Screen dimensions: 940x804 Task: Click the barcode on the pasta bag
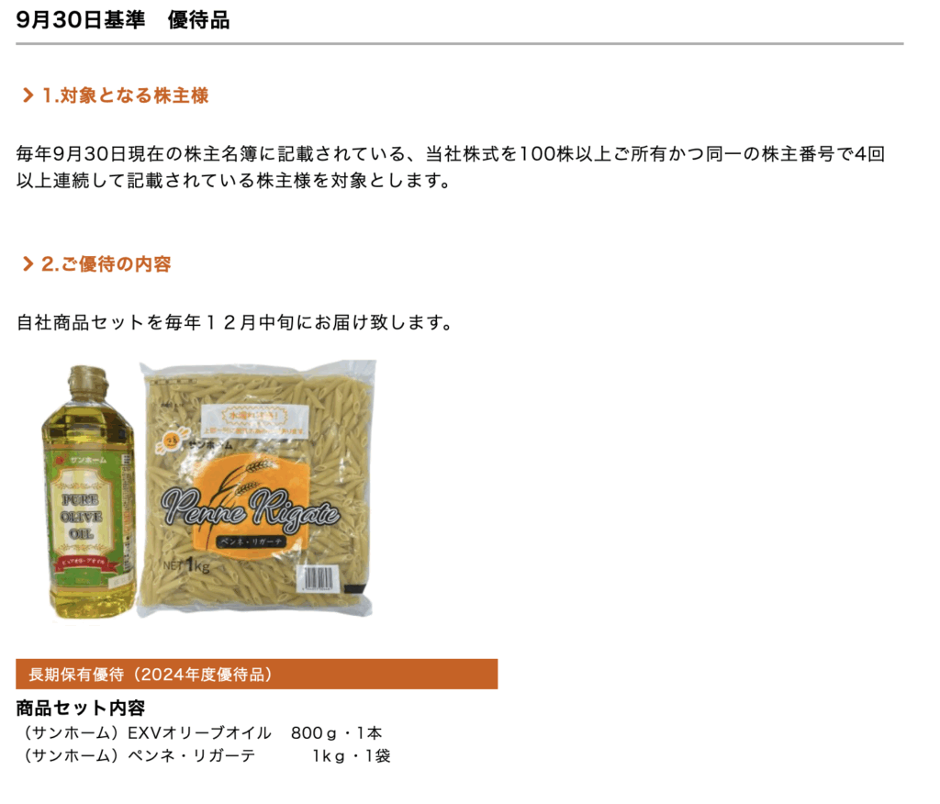tap(319, 578)
